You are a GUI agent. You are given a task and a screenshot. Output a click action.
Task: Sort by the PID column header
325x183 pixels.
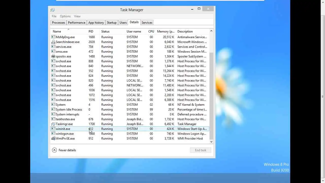(93, 31)
